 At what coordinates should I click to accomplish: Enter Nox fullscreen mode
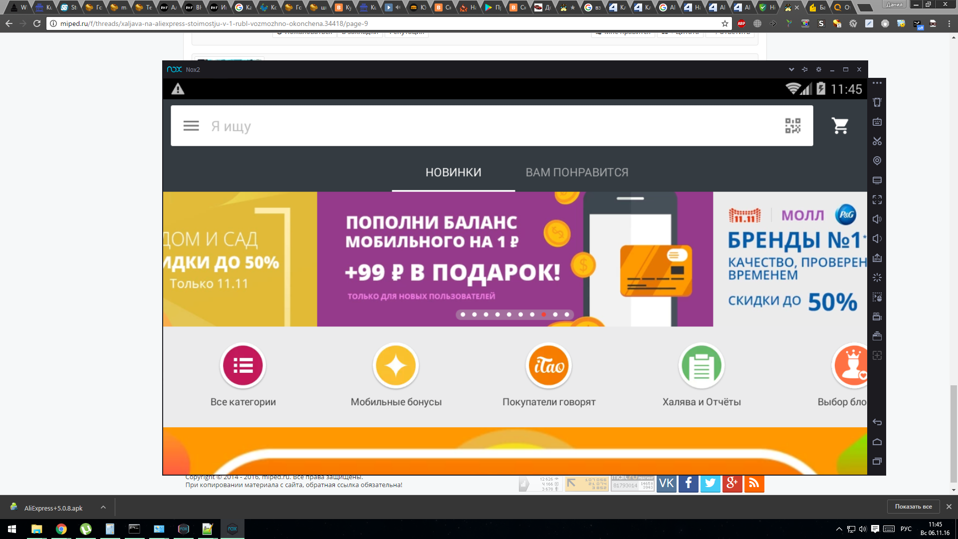[x=877, y=200]
